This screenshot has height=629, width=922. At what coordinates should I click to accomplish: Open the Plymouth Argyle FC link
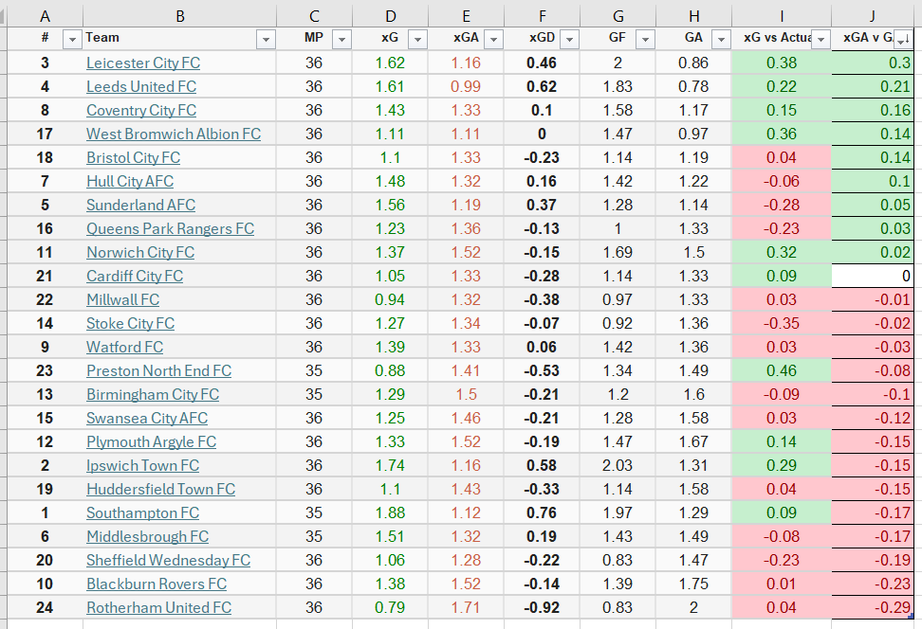tap(151, 441)
